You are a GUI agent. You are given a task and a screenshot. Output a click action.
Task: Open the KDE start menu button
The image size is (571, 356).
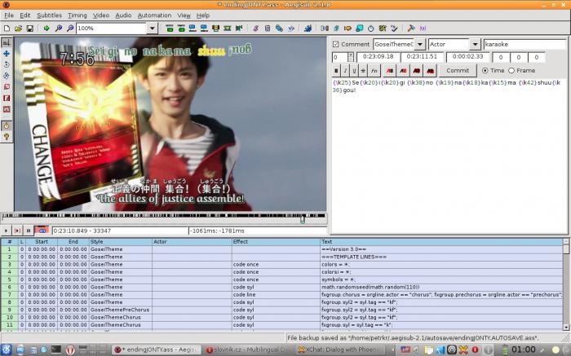7,349
